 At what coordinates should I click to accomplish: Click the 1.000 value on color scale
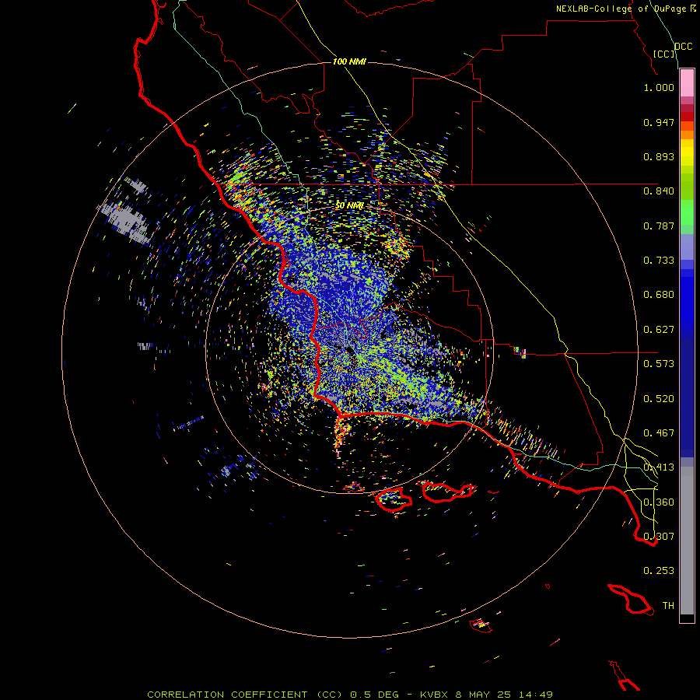click(x=659, y=87)
